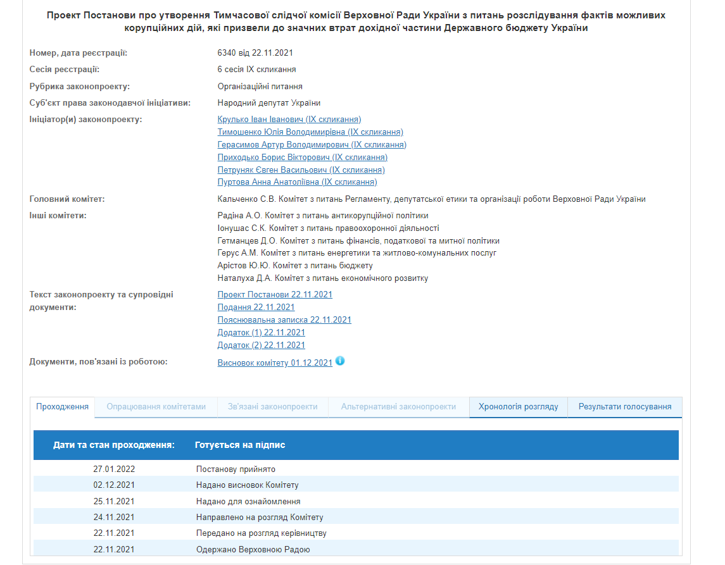Click rubric value Організаційні питання
This screenshot has height=565, width=725.
[260, 87]
